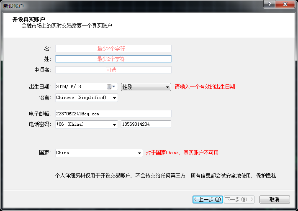Click the disabled 下一步 (N) next button

[239, 199]
